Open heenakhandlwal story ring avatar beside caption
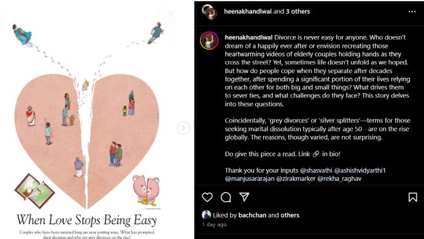 (x=209, y=41)
